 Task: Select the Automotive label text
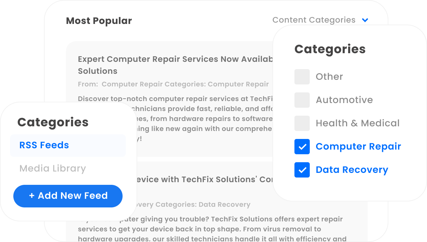pyautogui.click(x=344, y=100)
